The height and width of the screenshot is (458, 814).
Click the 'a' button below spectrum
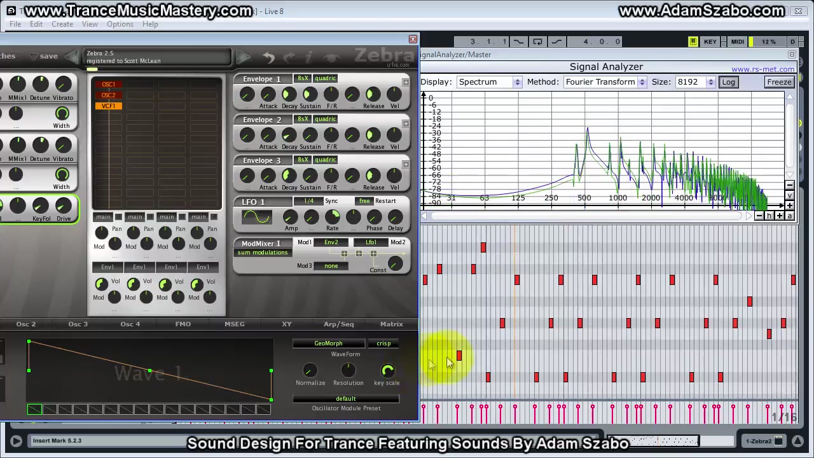(x=790, y=216)
